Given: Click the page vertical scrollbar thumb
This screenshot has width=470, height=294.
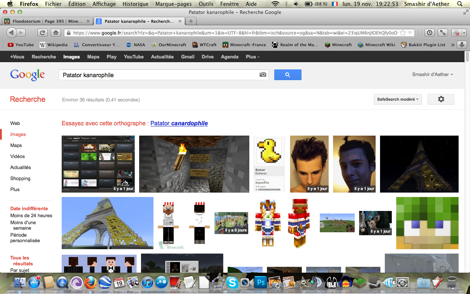Looking at the screenshot, I should (x=467, y=57).
